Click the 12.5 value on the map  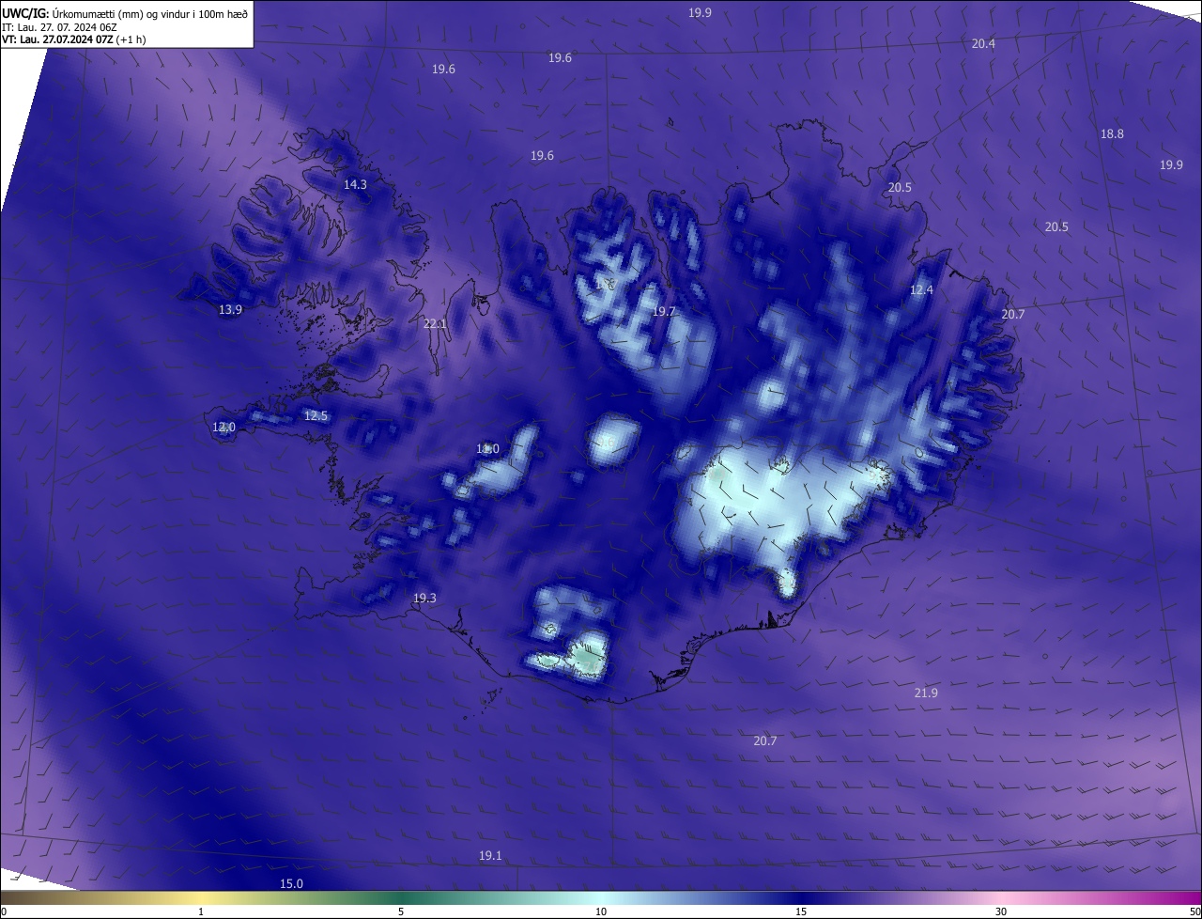(x=316, y=415)
